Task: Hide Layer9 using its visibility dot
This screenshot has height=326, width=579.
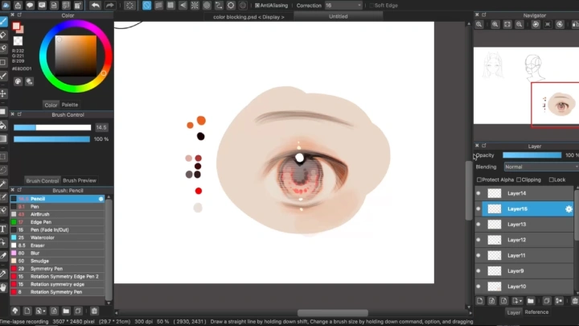Action: (478, 271)
